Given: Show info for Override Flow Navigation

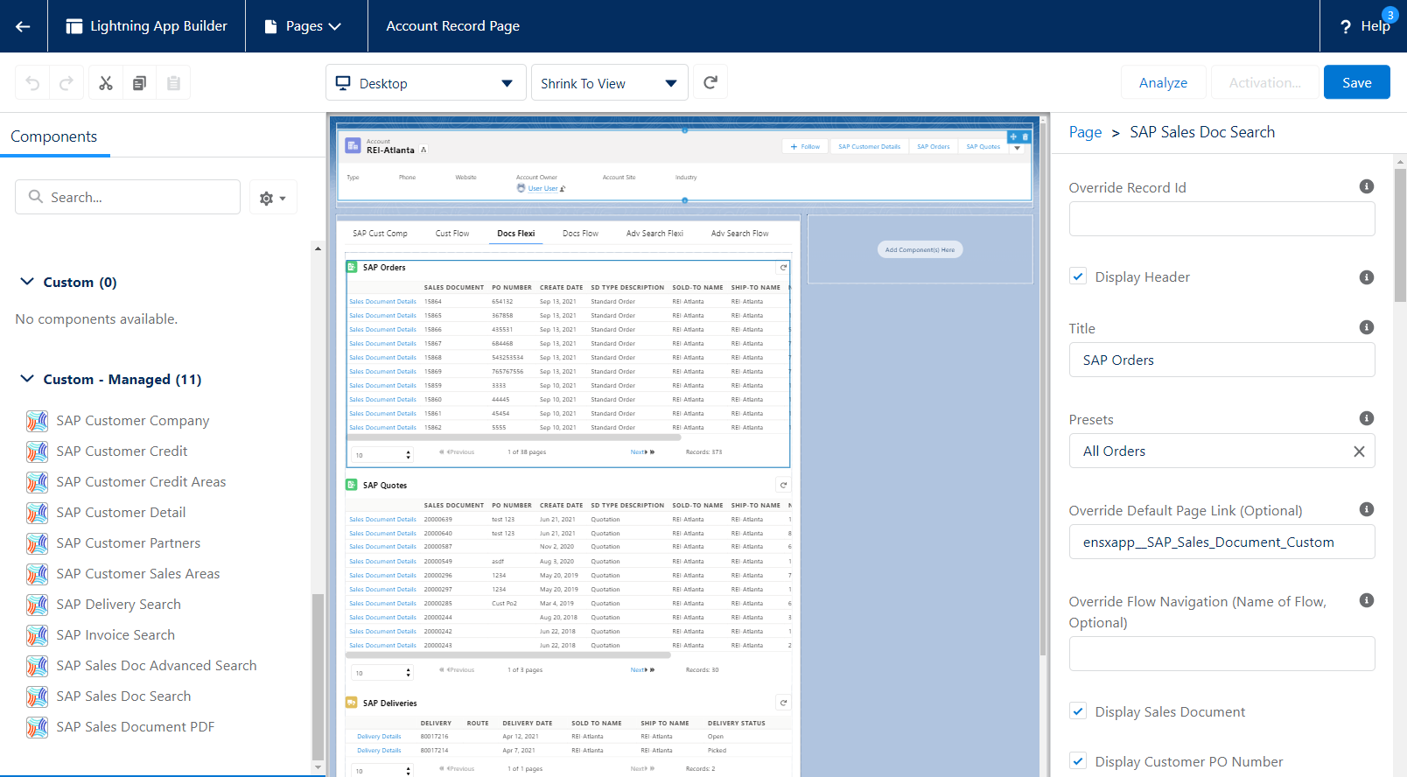Looking at the screenshot, I should pyautogui.click(x=1366, y=600).
